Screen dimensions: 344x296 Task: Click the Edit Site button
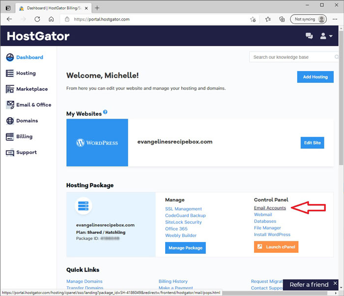[x=312, y=143]
